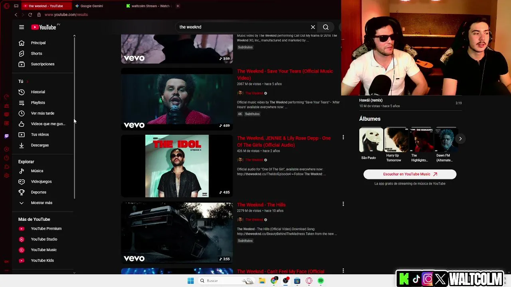Play The Idol One Of The Girls thumbnail
The height and width of the screenshot is (287, 511).
177,166
